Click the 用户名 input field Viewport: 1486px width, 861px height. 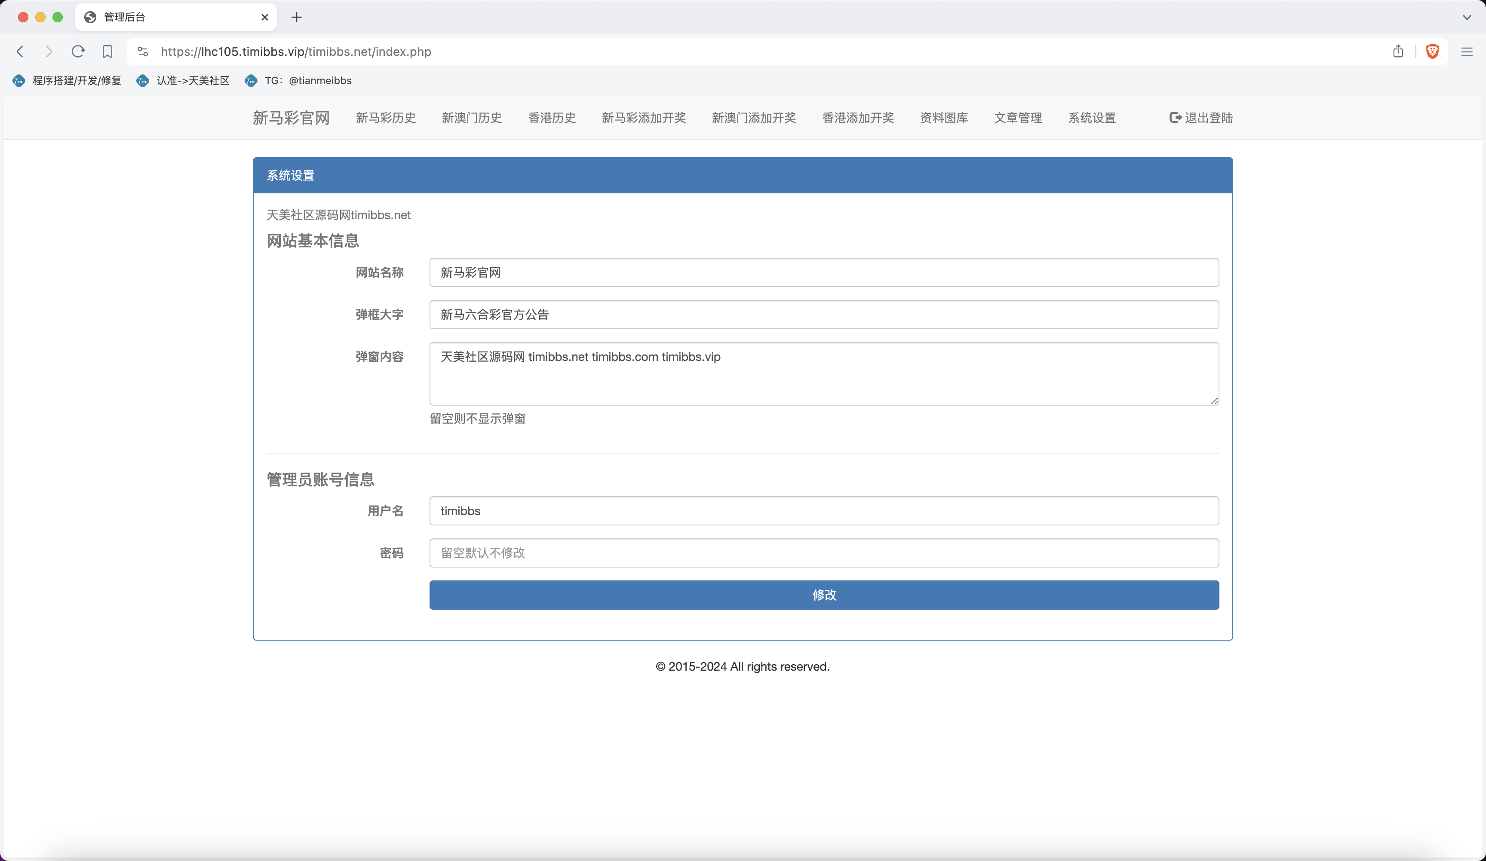click(824, 510)
